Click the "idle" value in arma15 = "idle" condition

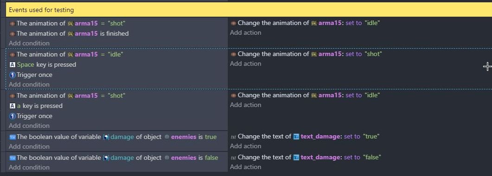pos(115,55)
